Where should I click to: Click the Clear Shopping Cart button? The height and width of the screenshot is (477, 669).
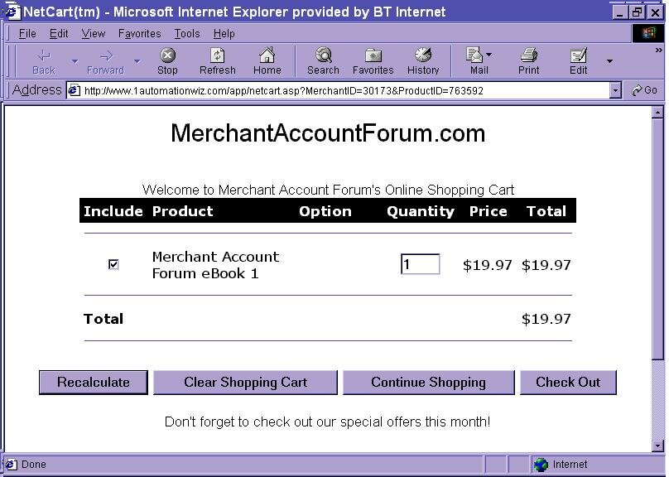coord(245,383)
